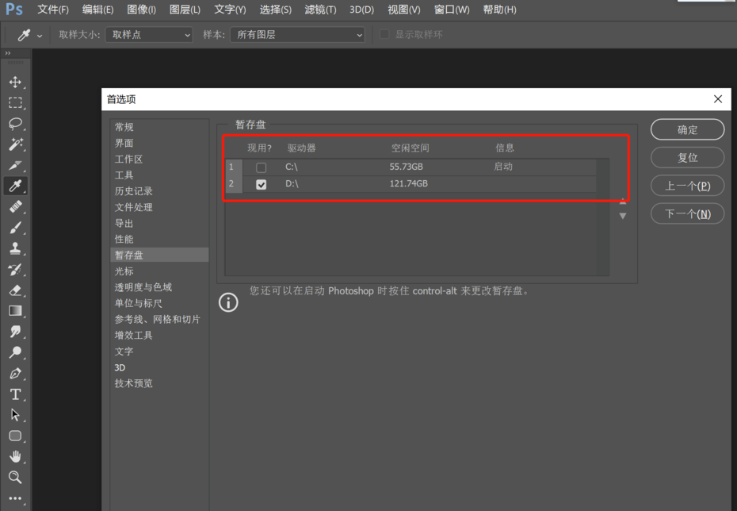Uncheck D:\ drive scratch disk checkbox
This screenshot has height=511, width=737.
[x=261, y=184]
